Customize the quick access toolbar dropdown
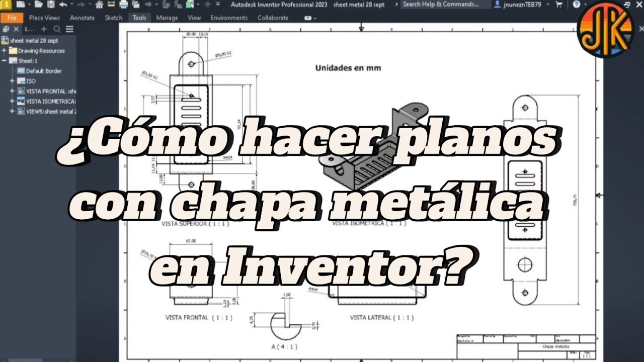 click(218, 5)
